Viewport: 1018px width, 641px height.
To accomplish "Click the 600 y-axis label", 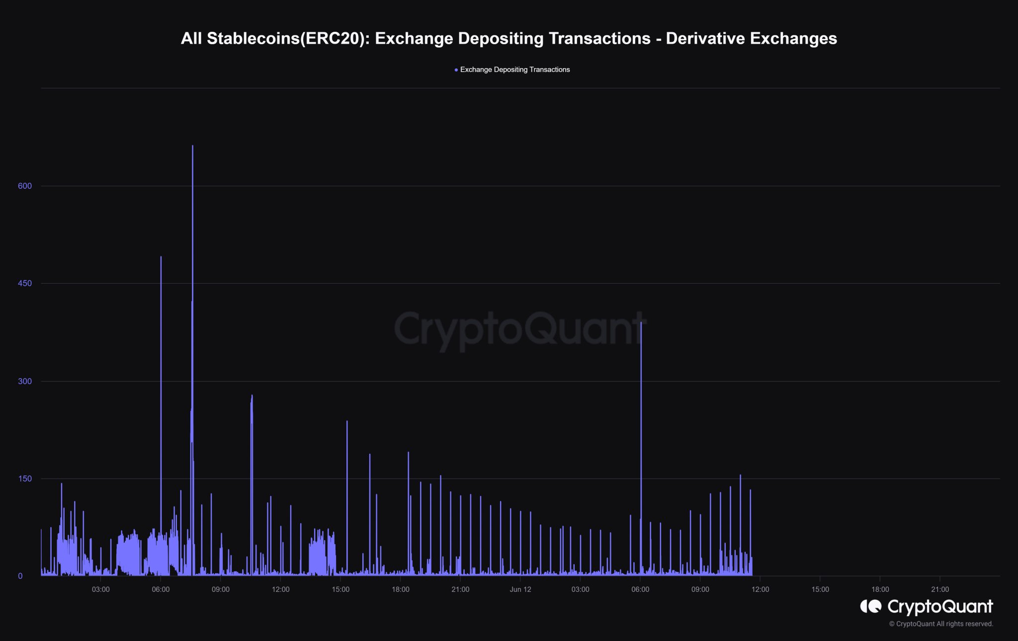I will 25,186.
